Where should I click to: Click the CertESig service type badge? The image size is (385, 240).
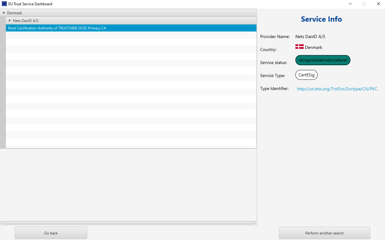pyautogui.click(x=307, y=75)
